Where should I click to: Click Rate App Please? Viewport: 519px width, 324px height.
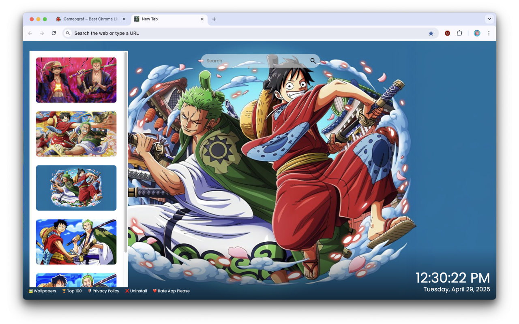point(174,291)
